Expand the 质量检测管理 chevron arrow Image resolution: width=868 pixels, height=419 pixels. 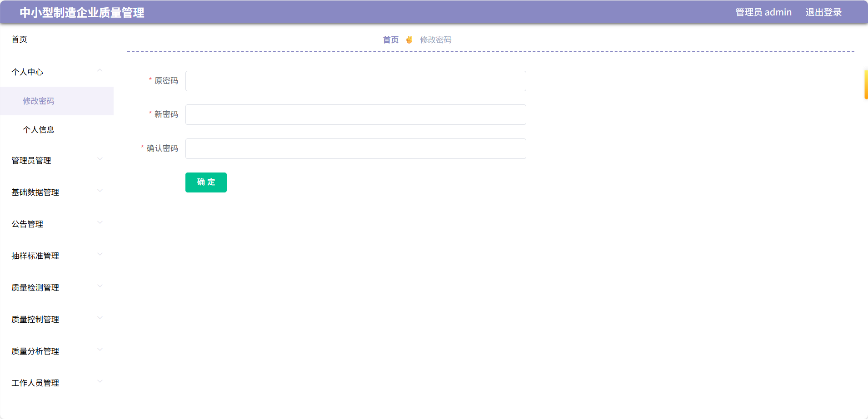click(100, 286)
